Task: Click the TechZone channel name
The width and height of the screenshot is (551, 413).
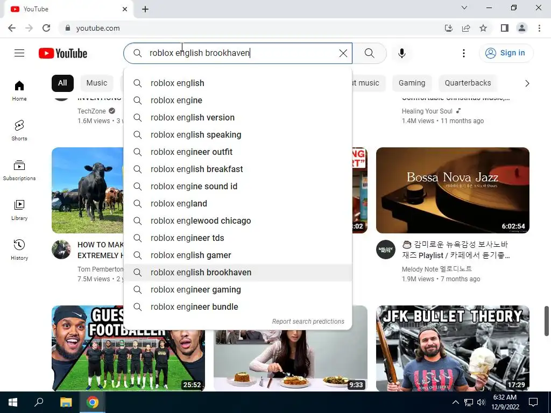Action: 91,111
